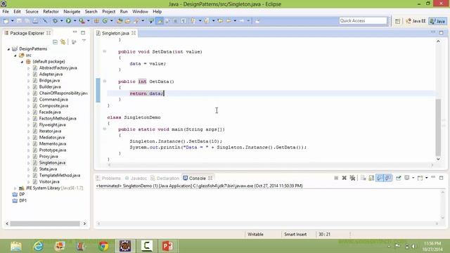The height and width of the screenshot is (253, 450).
Task: Click the Open Console icon
Action: (420, 178)
